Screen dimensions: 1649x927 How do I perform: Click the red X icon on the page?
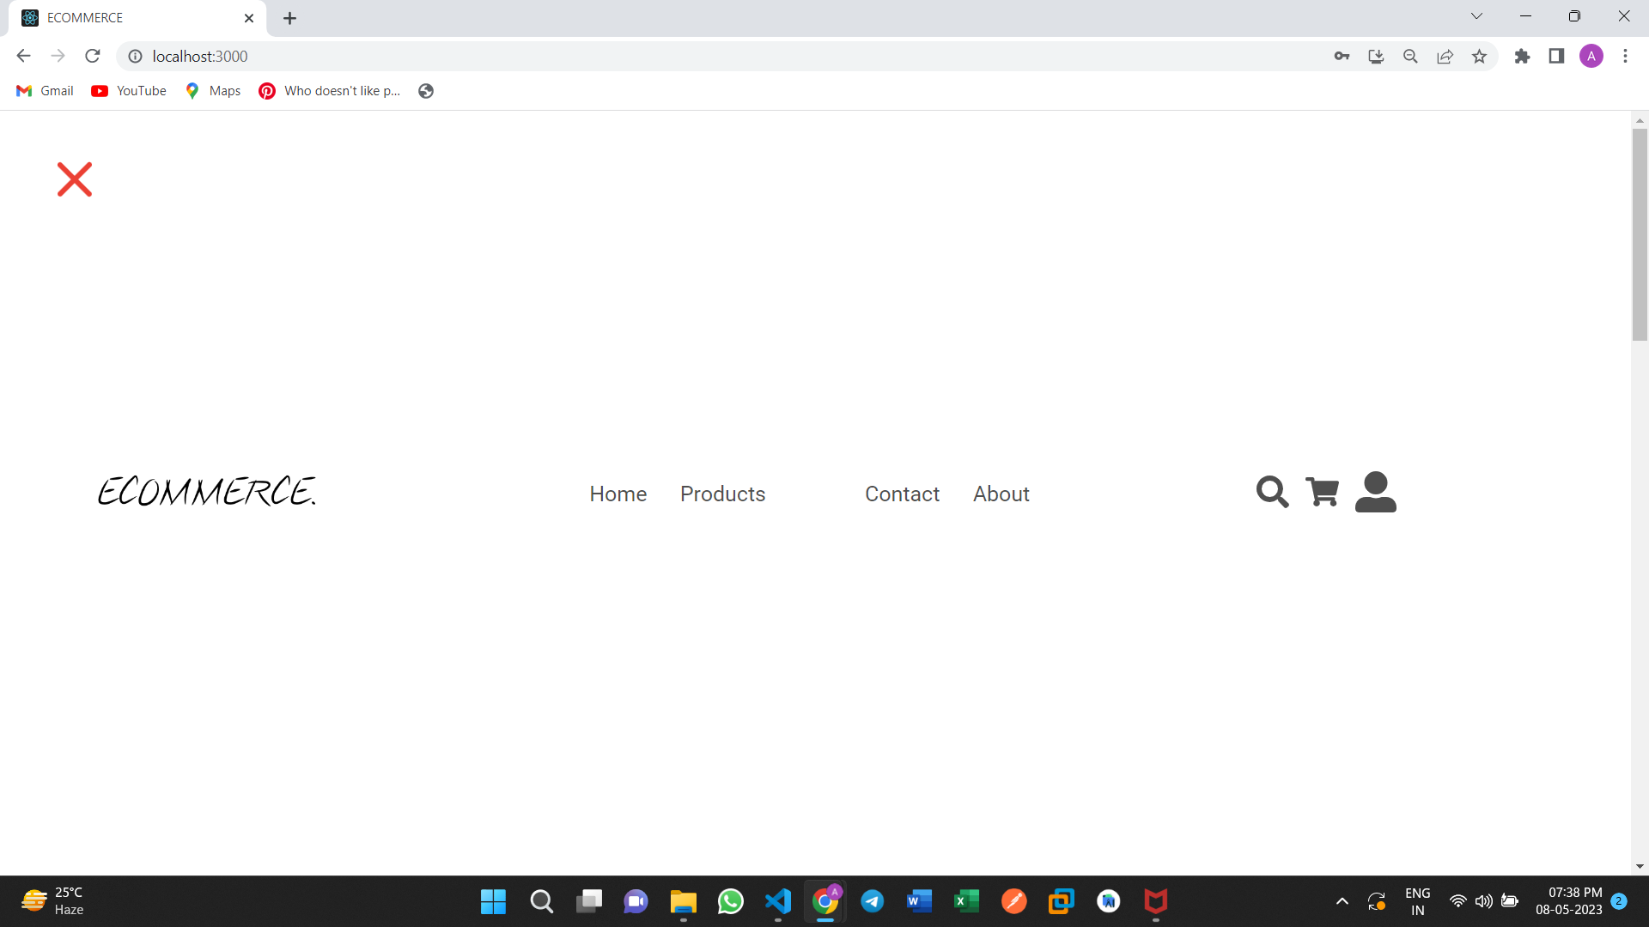coord(75,179)
